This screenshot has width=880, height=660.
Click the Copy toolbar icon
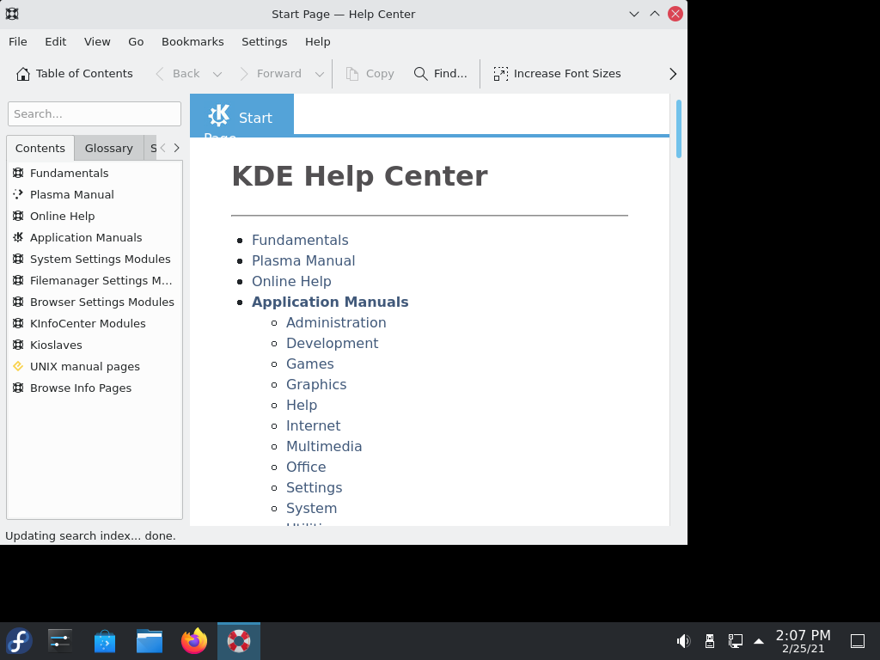pyautogui.click(x=352, y=74)
